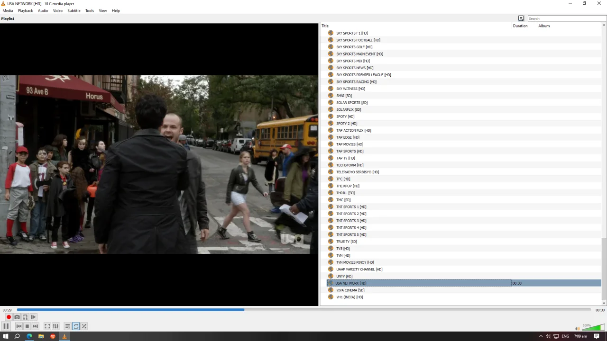The image size is (607, 341).
Task: Select VIVA CINEMA [SD] channel
Action: click(350, 290)
